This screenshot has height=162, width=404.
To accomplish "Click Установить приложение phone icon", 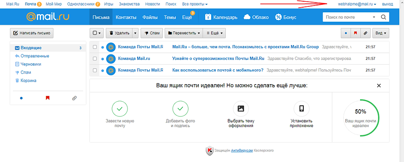I will click(x=302, y=108).
